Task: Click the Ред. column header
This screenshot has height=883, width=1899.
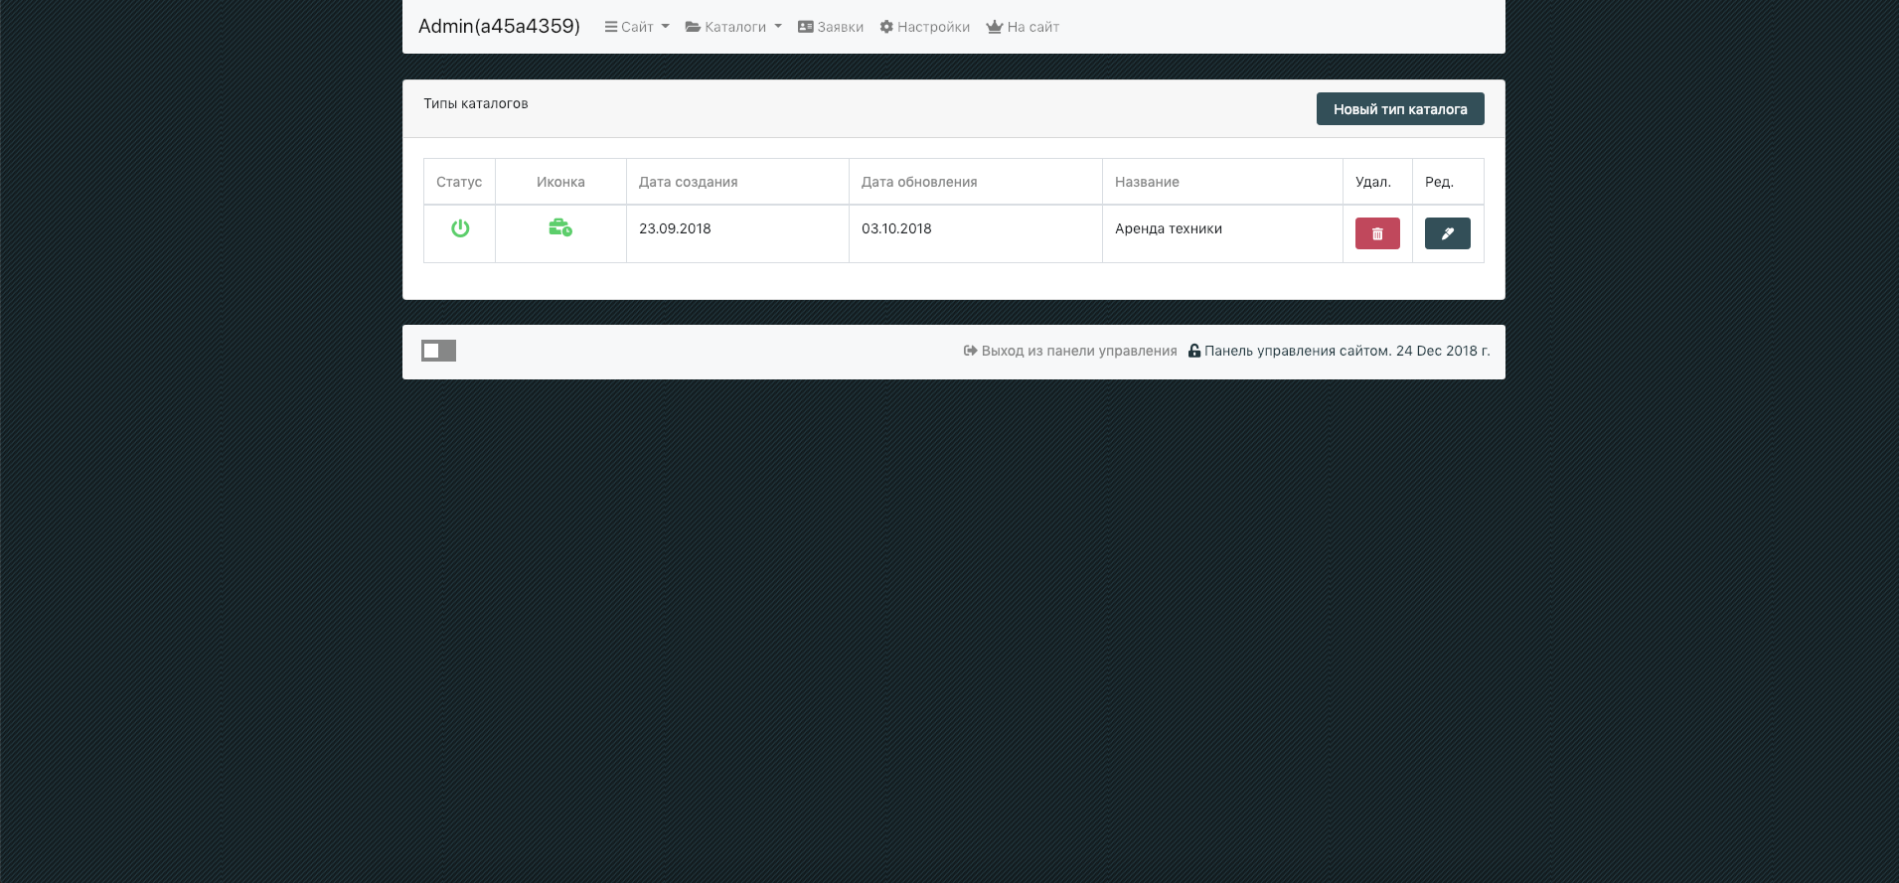Action: pos(1448,182)
